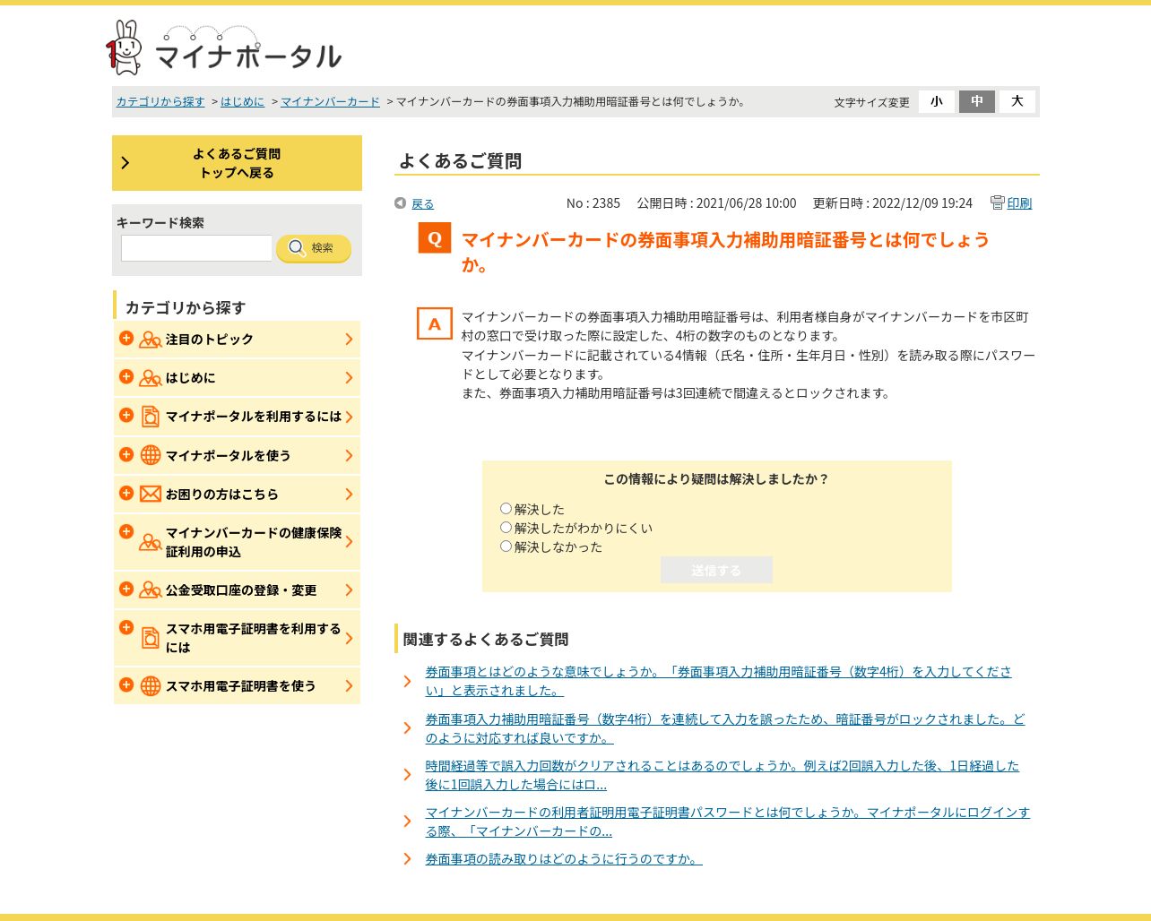Open the 注目のトピック category label
The width and height of the screenshot is (1151, 921).
point(209,340)
